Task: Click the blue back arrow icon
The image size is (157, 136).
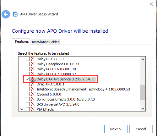Action: pos(6,14)
